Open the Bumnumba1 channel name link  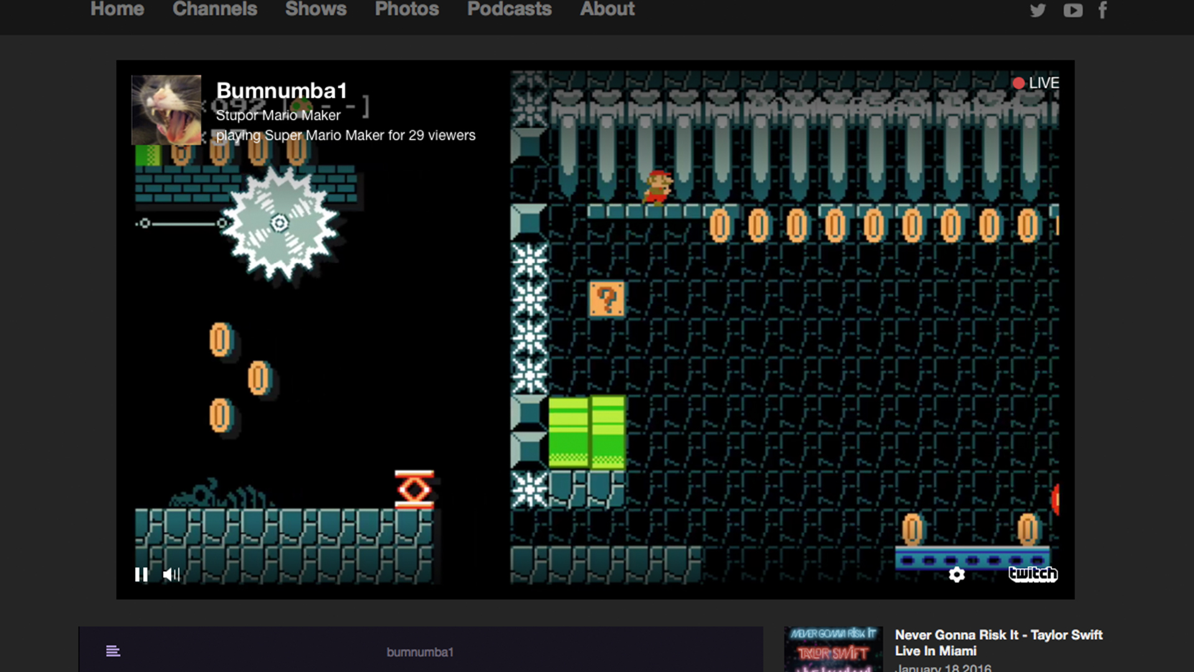tap(281, 91)
